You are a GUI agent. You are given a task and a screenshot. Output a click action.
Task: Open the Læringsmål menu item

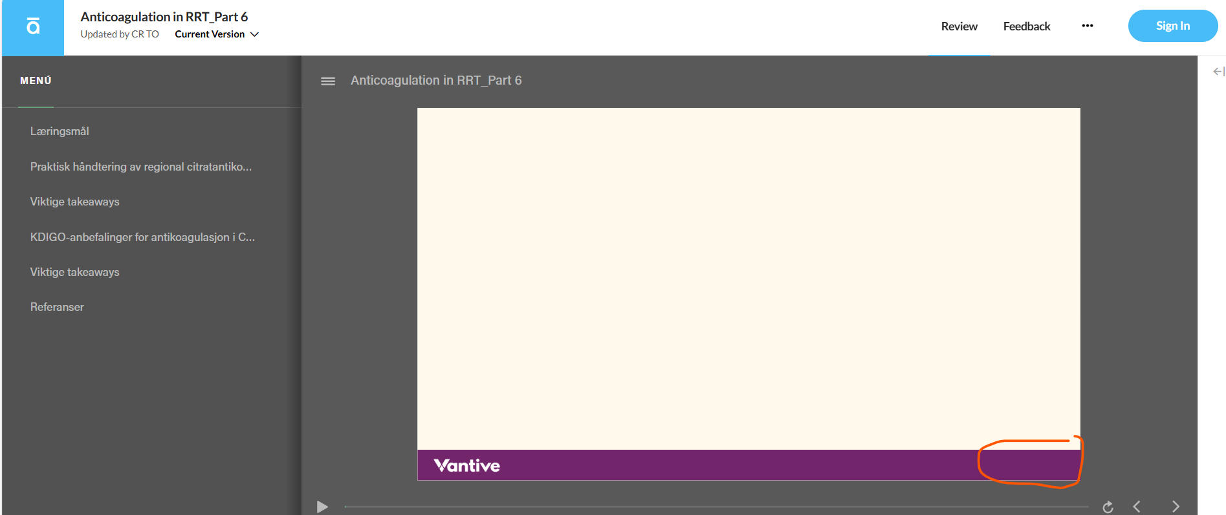point(60,131)
